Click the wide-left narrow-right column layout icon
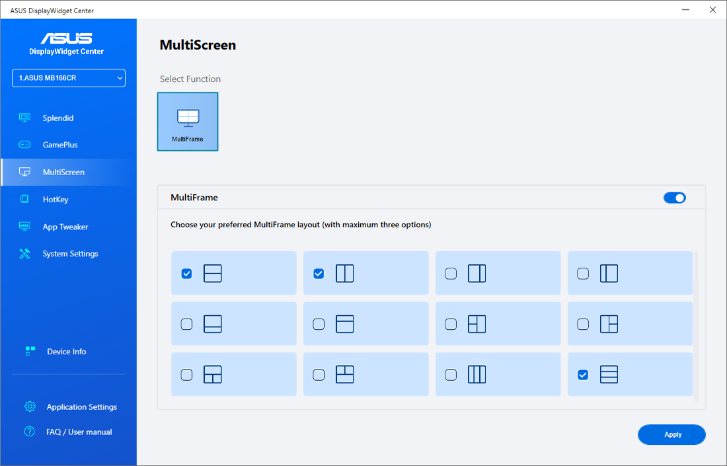Viewport: 727px width, 466px height. pyautogui.click(x=477, y=274)
